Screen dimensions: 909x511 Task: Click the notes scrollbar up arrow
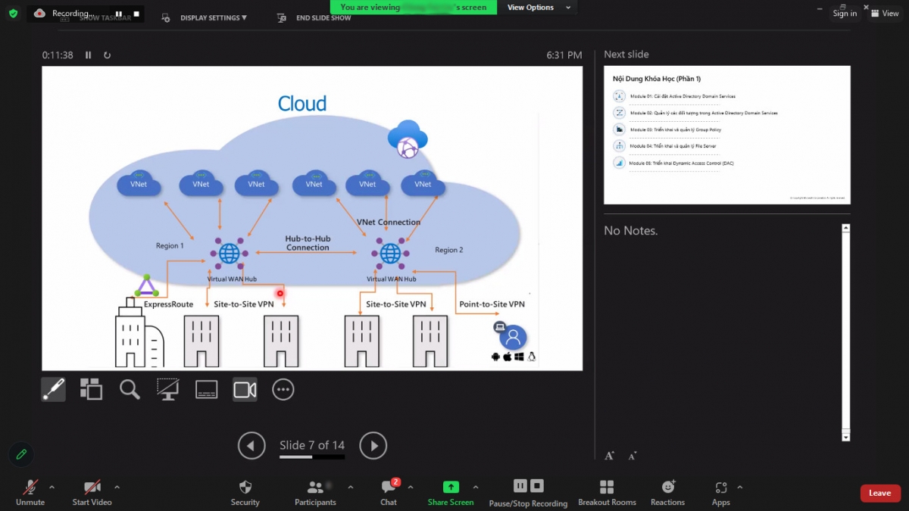click(846, 228)
